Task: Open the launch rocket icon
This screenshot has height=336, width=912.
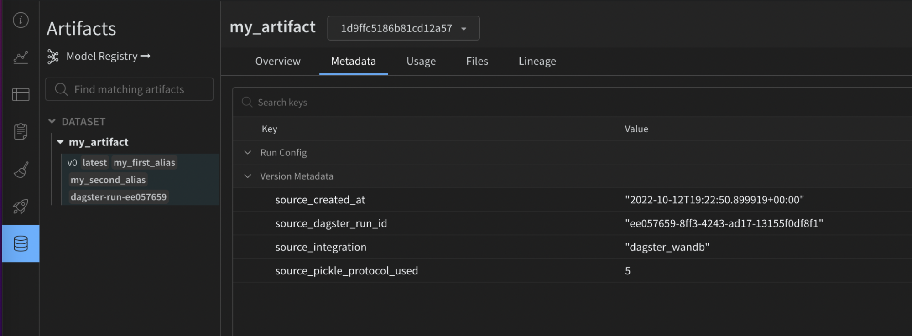Action: [x=21, y=207]
